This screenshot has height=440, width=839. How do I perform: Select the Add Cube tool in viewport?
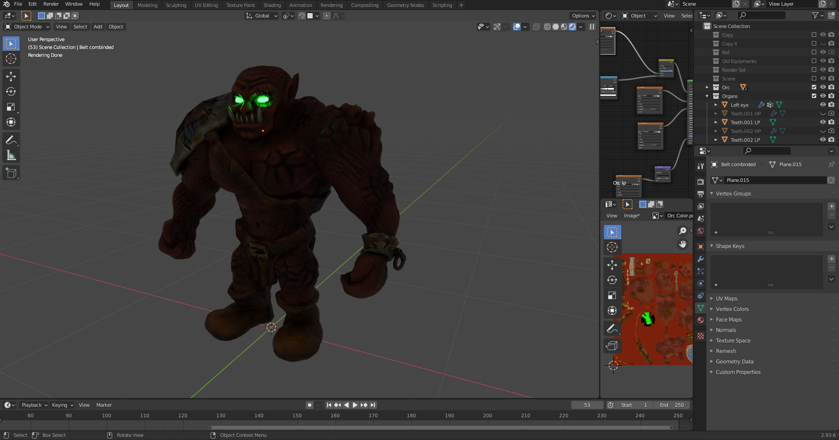pos(11,173)
